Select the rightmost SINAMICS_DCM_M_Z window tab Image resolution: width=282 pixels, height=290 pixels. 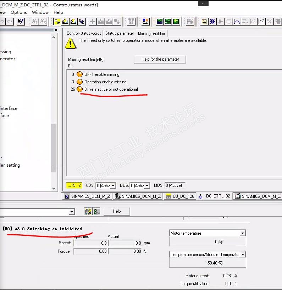click(x=258, y=196)
